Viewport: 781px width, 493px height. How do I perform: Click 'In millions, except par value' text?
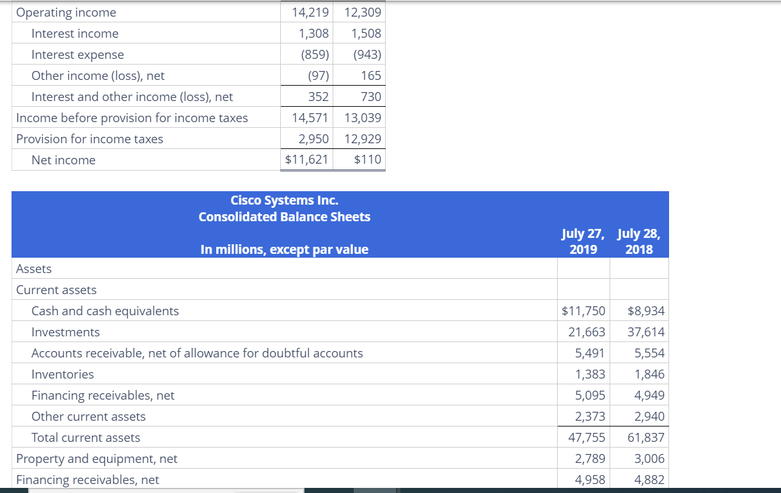click(285, 249)
